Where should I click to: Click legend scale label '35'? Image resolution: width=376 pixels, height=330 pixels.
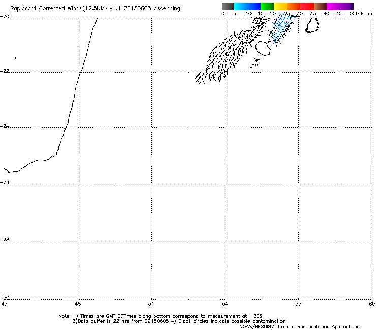[x=313, y=14]
